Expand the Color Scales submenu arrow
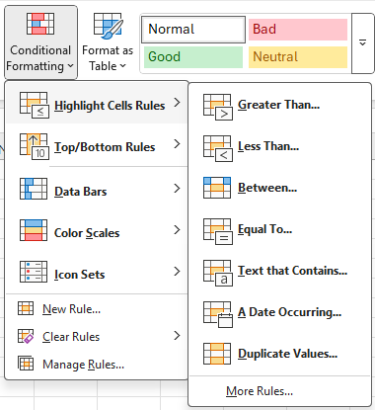Viewport: 375px width, 410px height. (177, 229)
